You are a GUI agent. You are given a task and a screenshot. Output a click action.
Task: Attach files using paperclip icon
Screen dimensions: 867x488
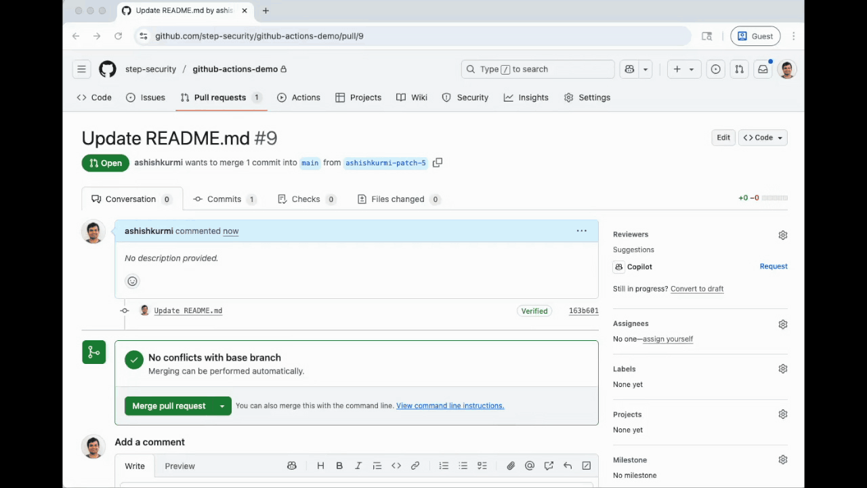pos(511,466)
